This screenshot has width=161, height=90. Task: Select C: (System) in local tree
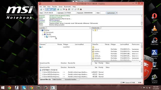coord(52,36)
